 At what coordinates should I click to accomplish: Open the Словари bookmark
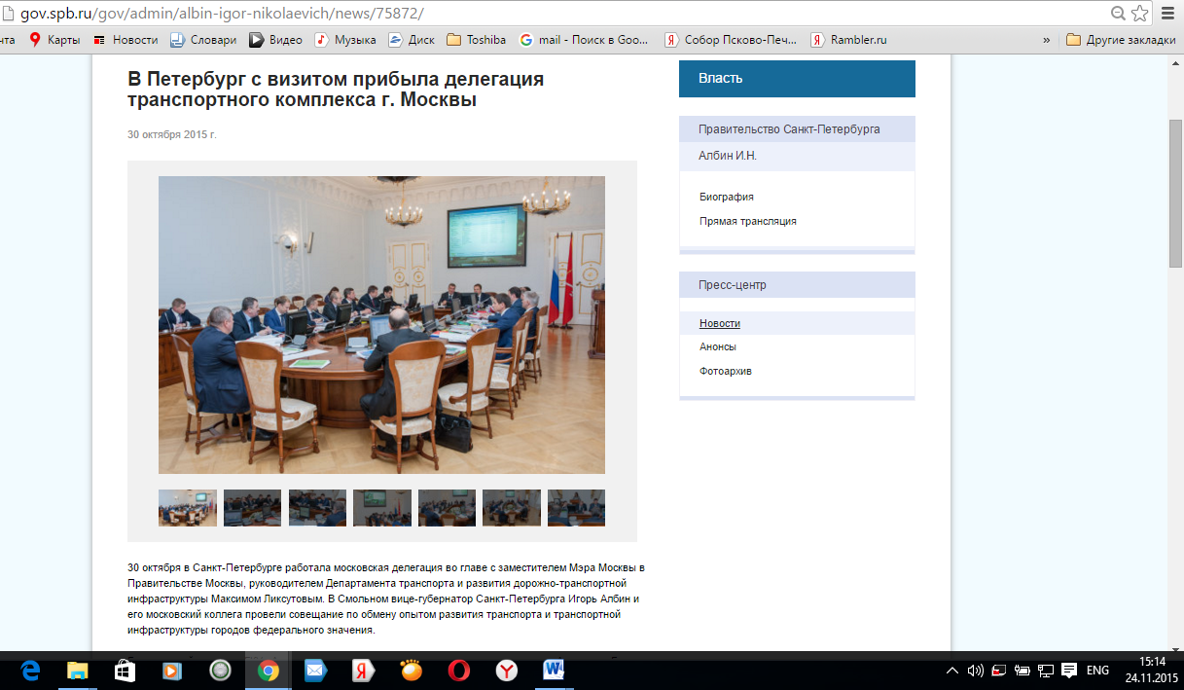(203, 40)
